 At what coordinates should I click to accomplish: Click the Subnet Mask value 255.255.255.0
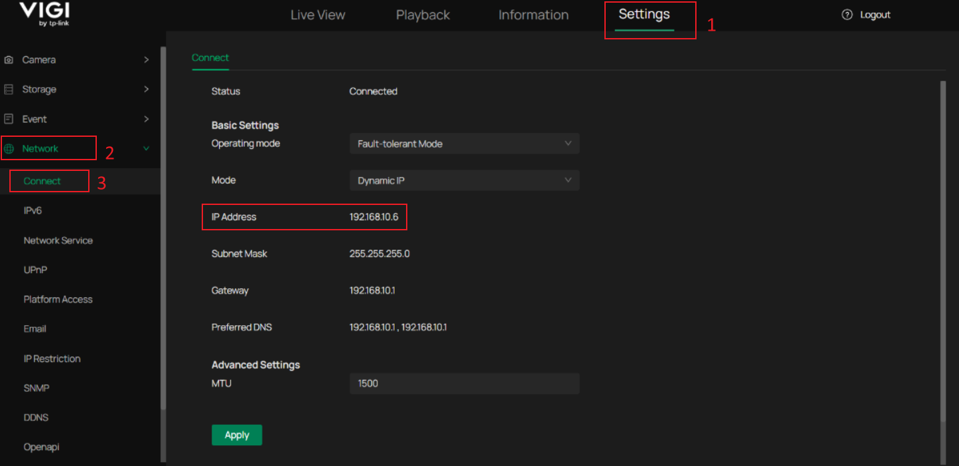click(379, 254)
